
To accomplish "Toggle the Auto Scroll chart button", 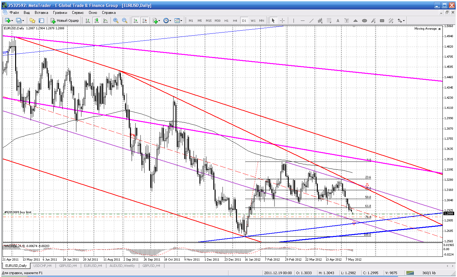I will point(136,21).
